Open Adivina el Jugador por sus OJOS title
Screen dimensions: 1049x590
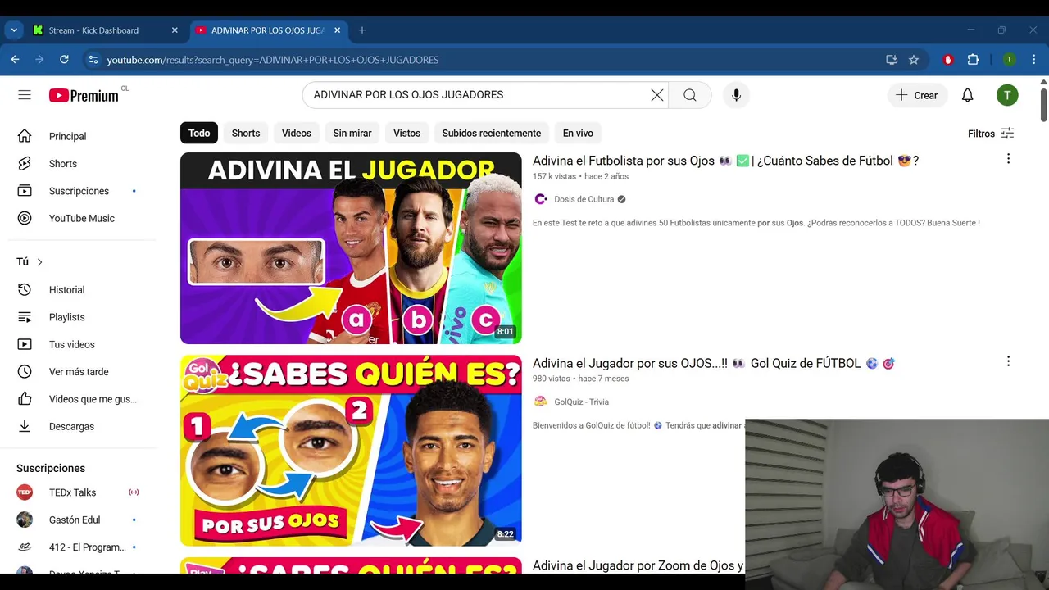(x=714, y=363)
